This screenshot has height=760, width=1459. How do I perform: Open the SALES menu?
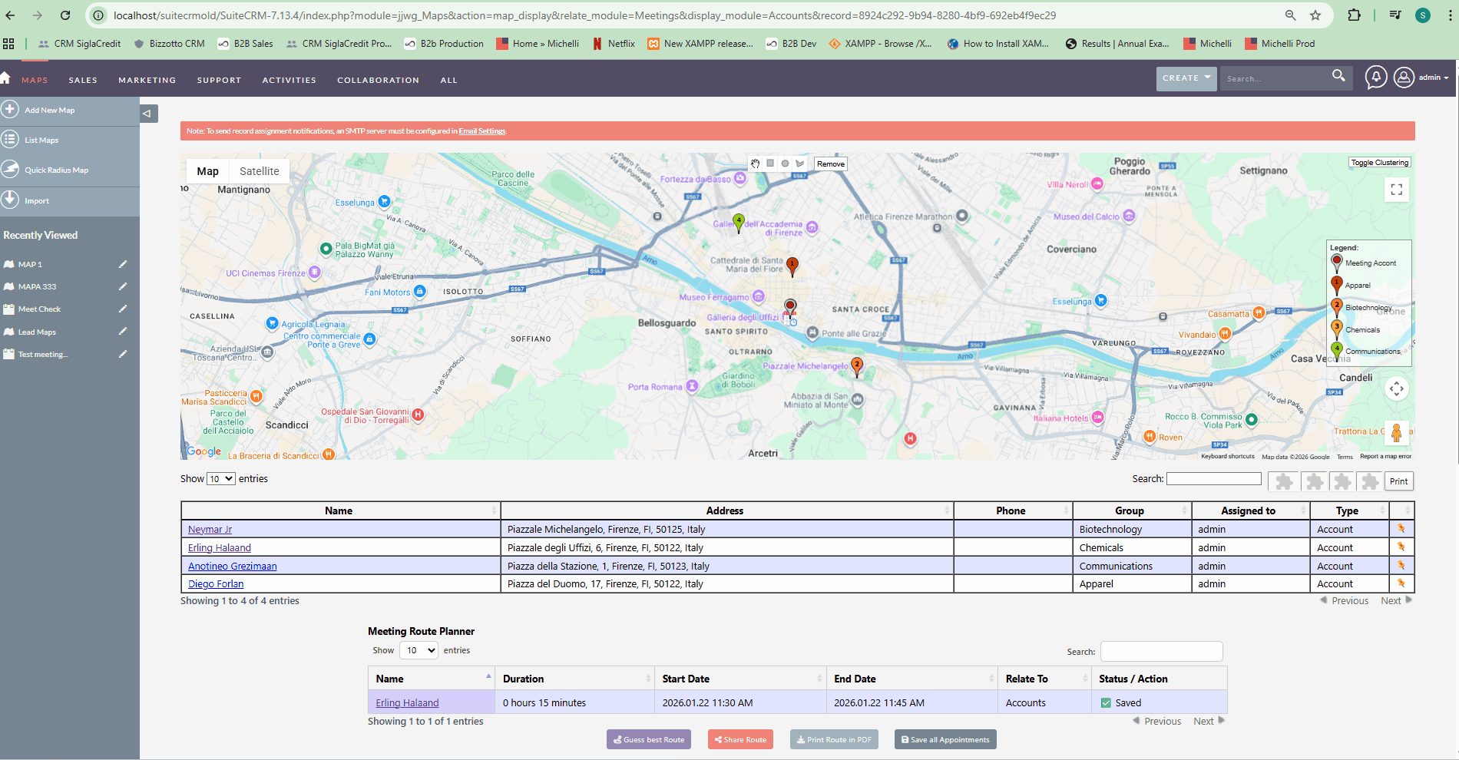click(83, 80)
